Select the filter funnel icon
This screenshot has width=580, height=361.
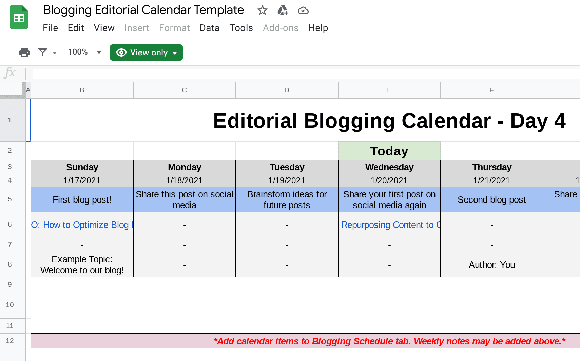click(42, 52)
